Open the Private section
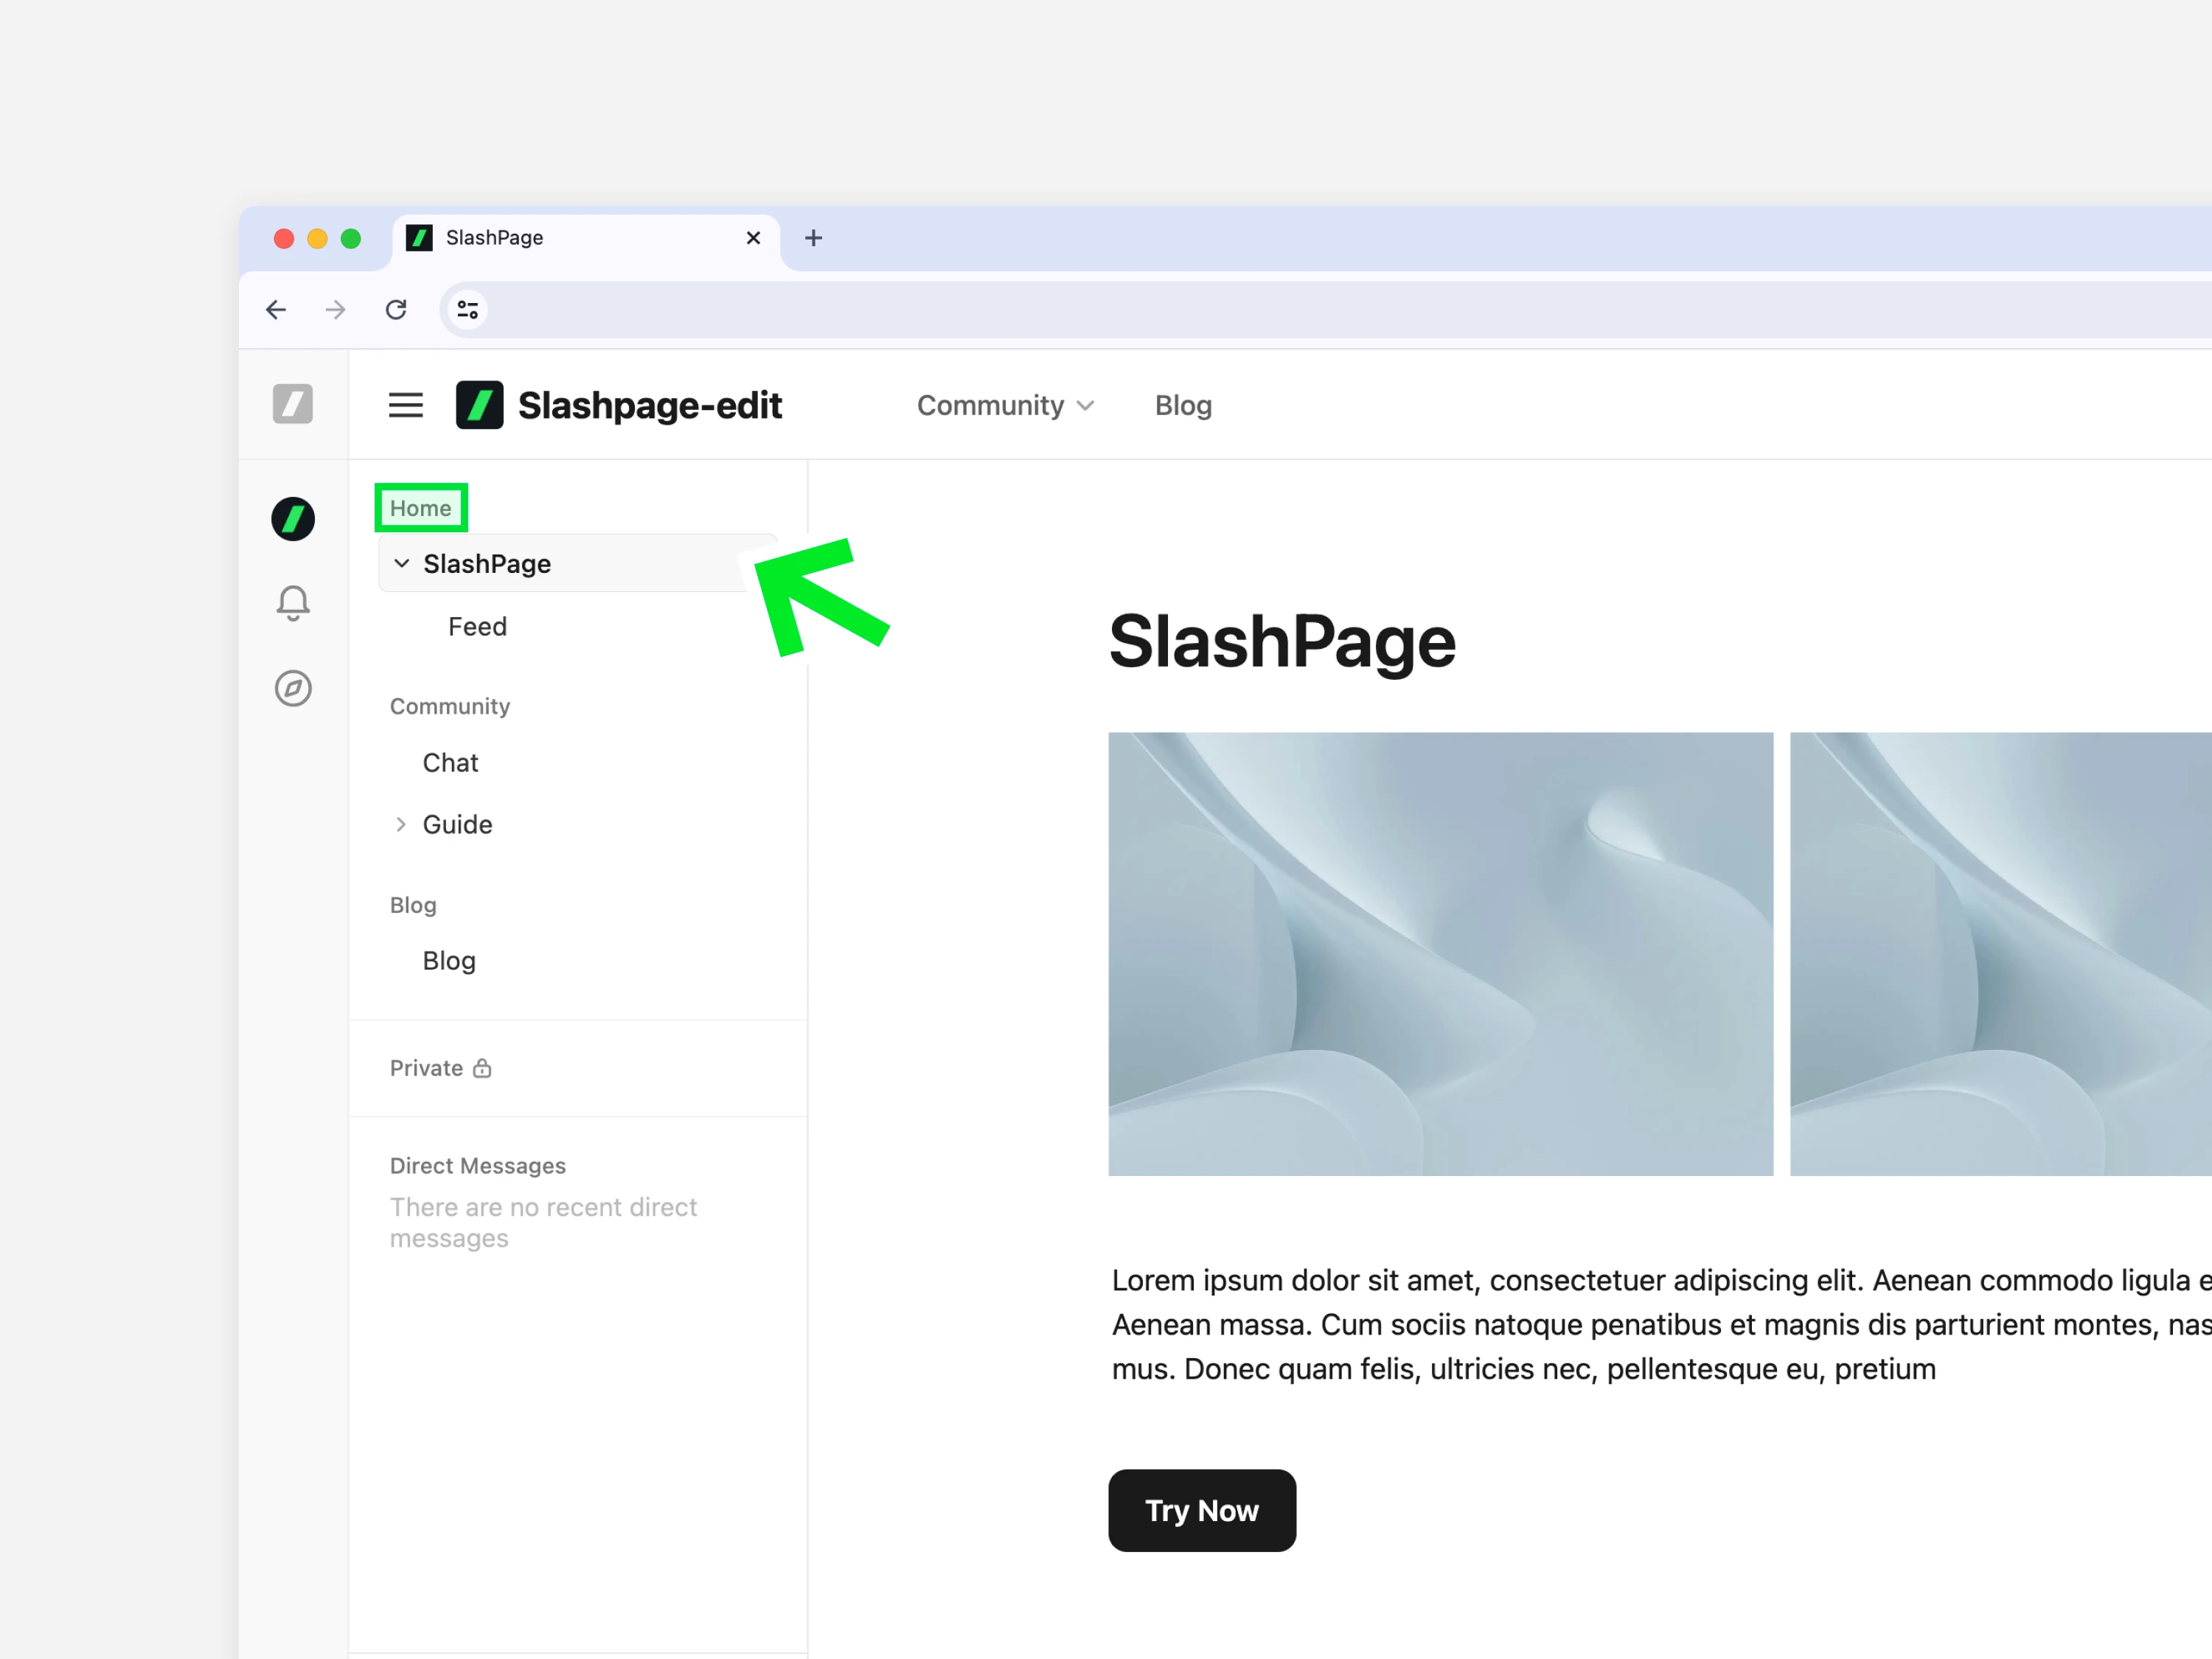2212x1659 pixels. [427, 1068]
